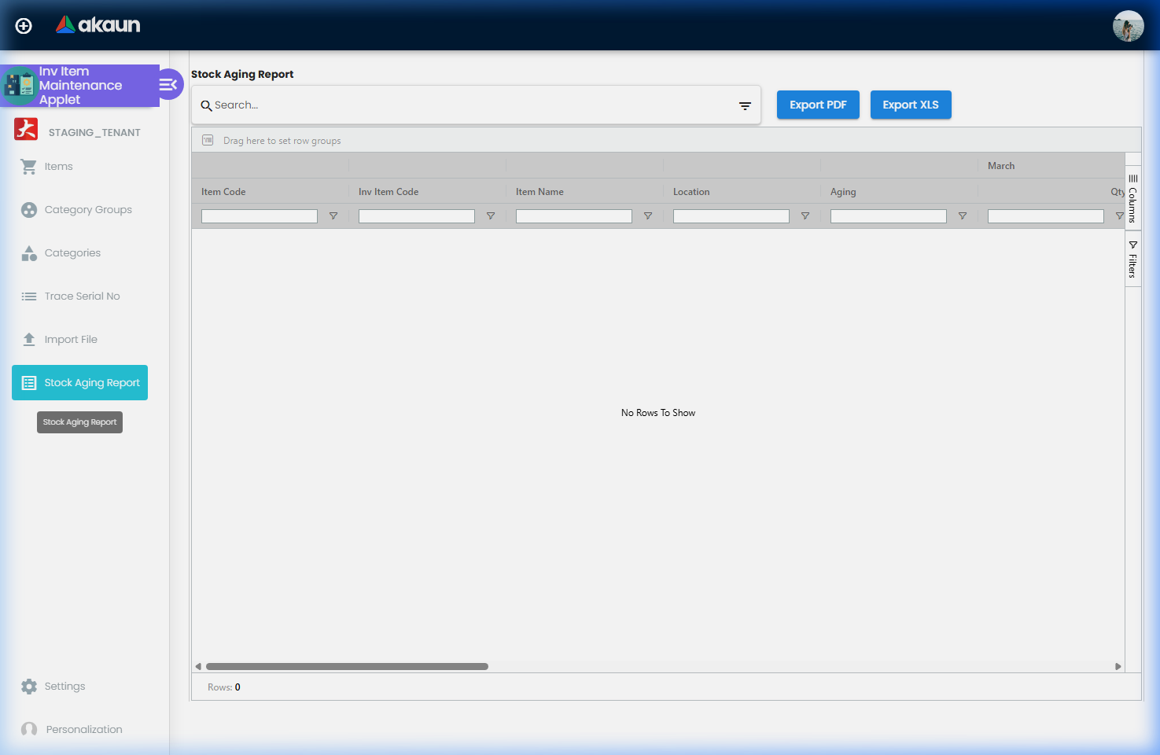Click the Item Name filter input
This screenshot has height=755, width=1160.
pyautogui.click(x=573, y=216)
